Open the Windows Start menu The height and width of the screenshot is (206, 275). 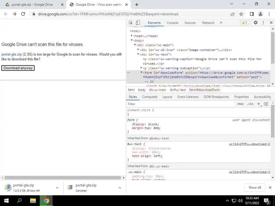(6, 201)
